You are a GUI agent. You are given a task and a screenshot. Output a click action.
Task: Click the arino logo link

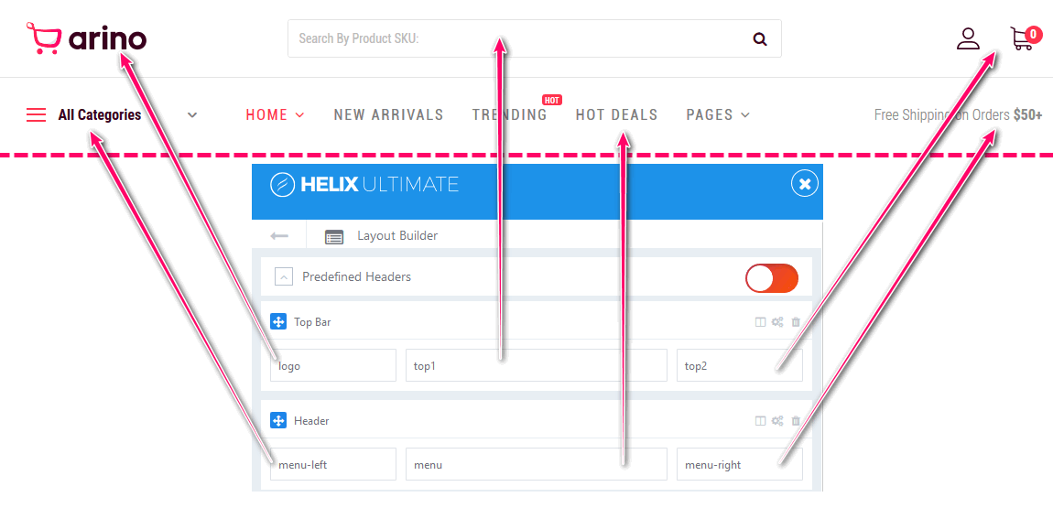[87, 38]
